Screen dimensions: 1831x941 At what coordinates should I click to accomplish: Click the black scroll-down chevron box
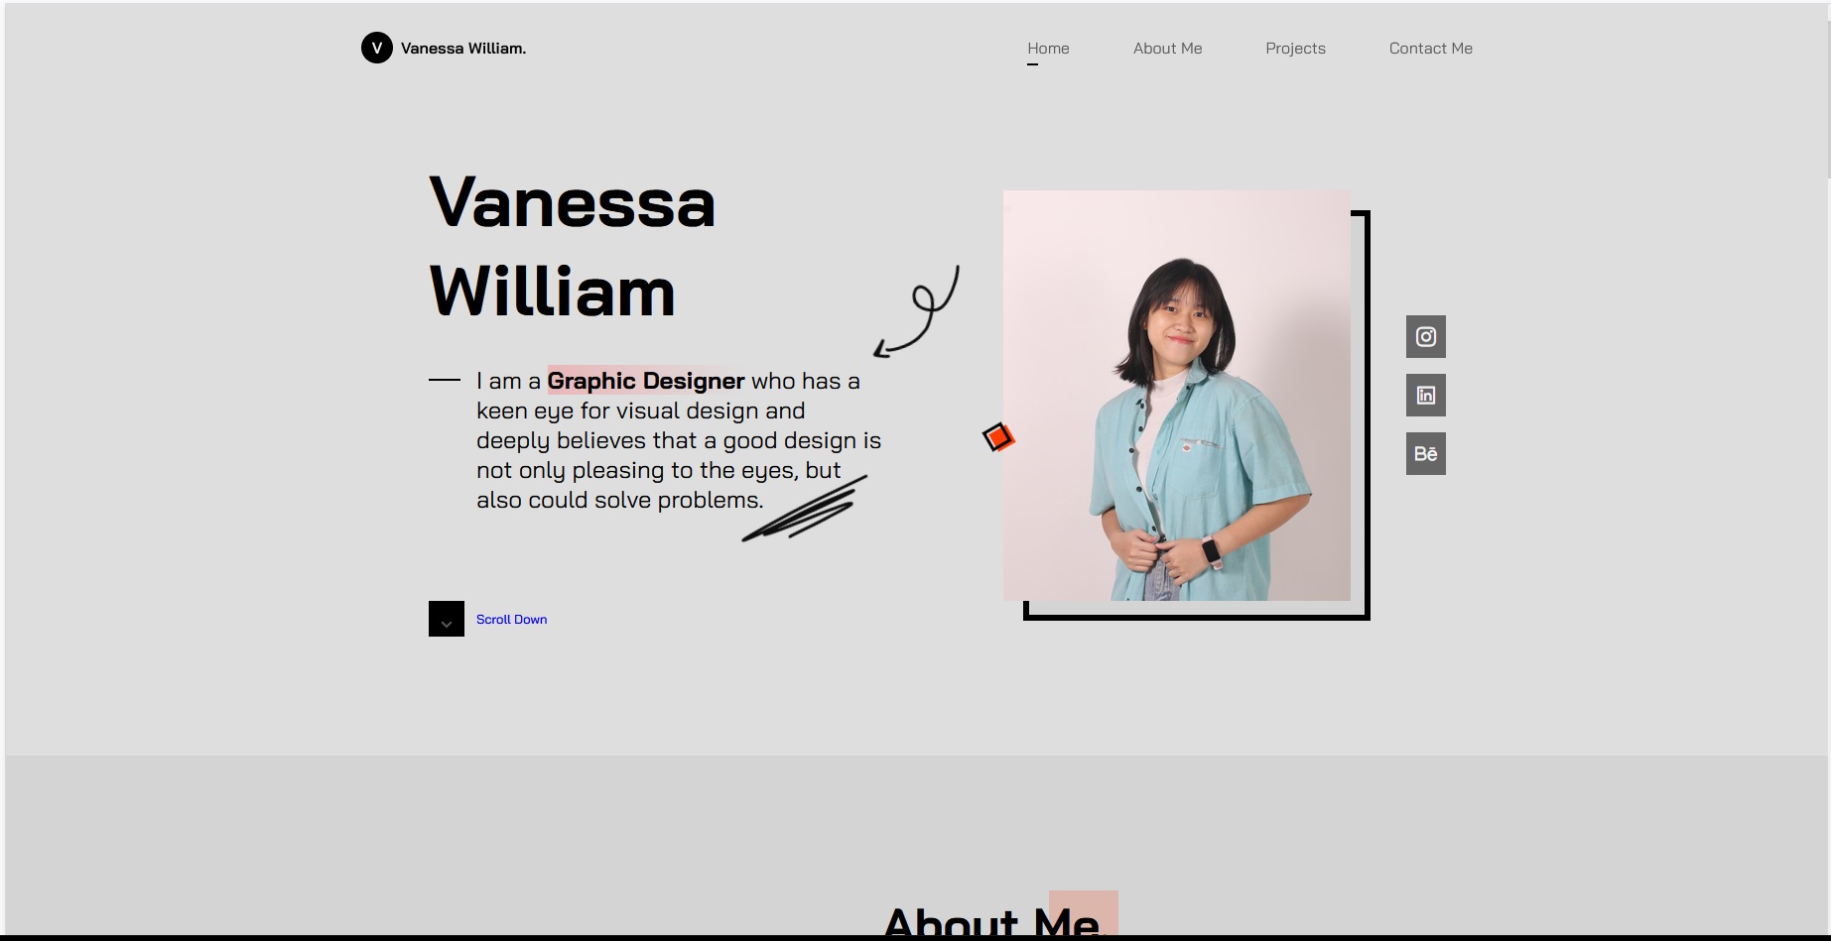[x=447, y=619]
